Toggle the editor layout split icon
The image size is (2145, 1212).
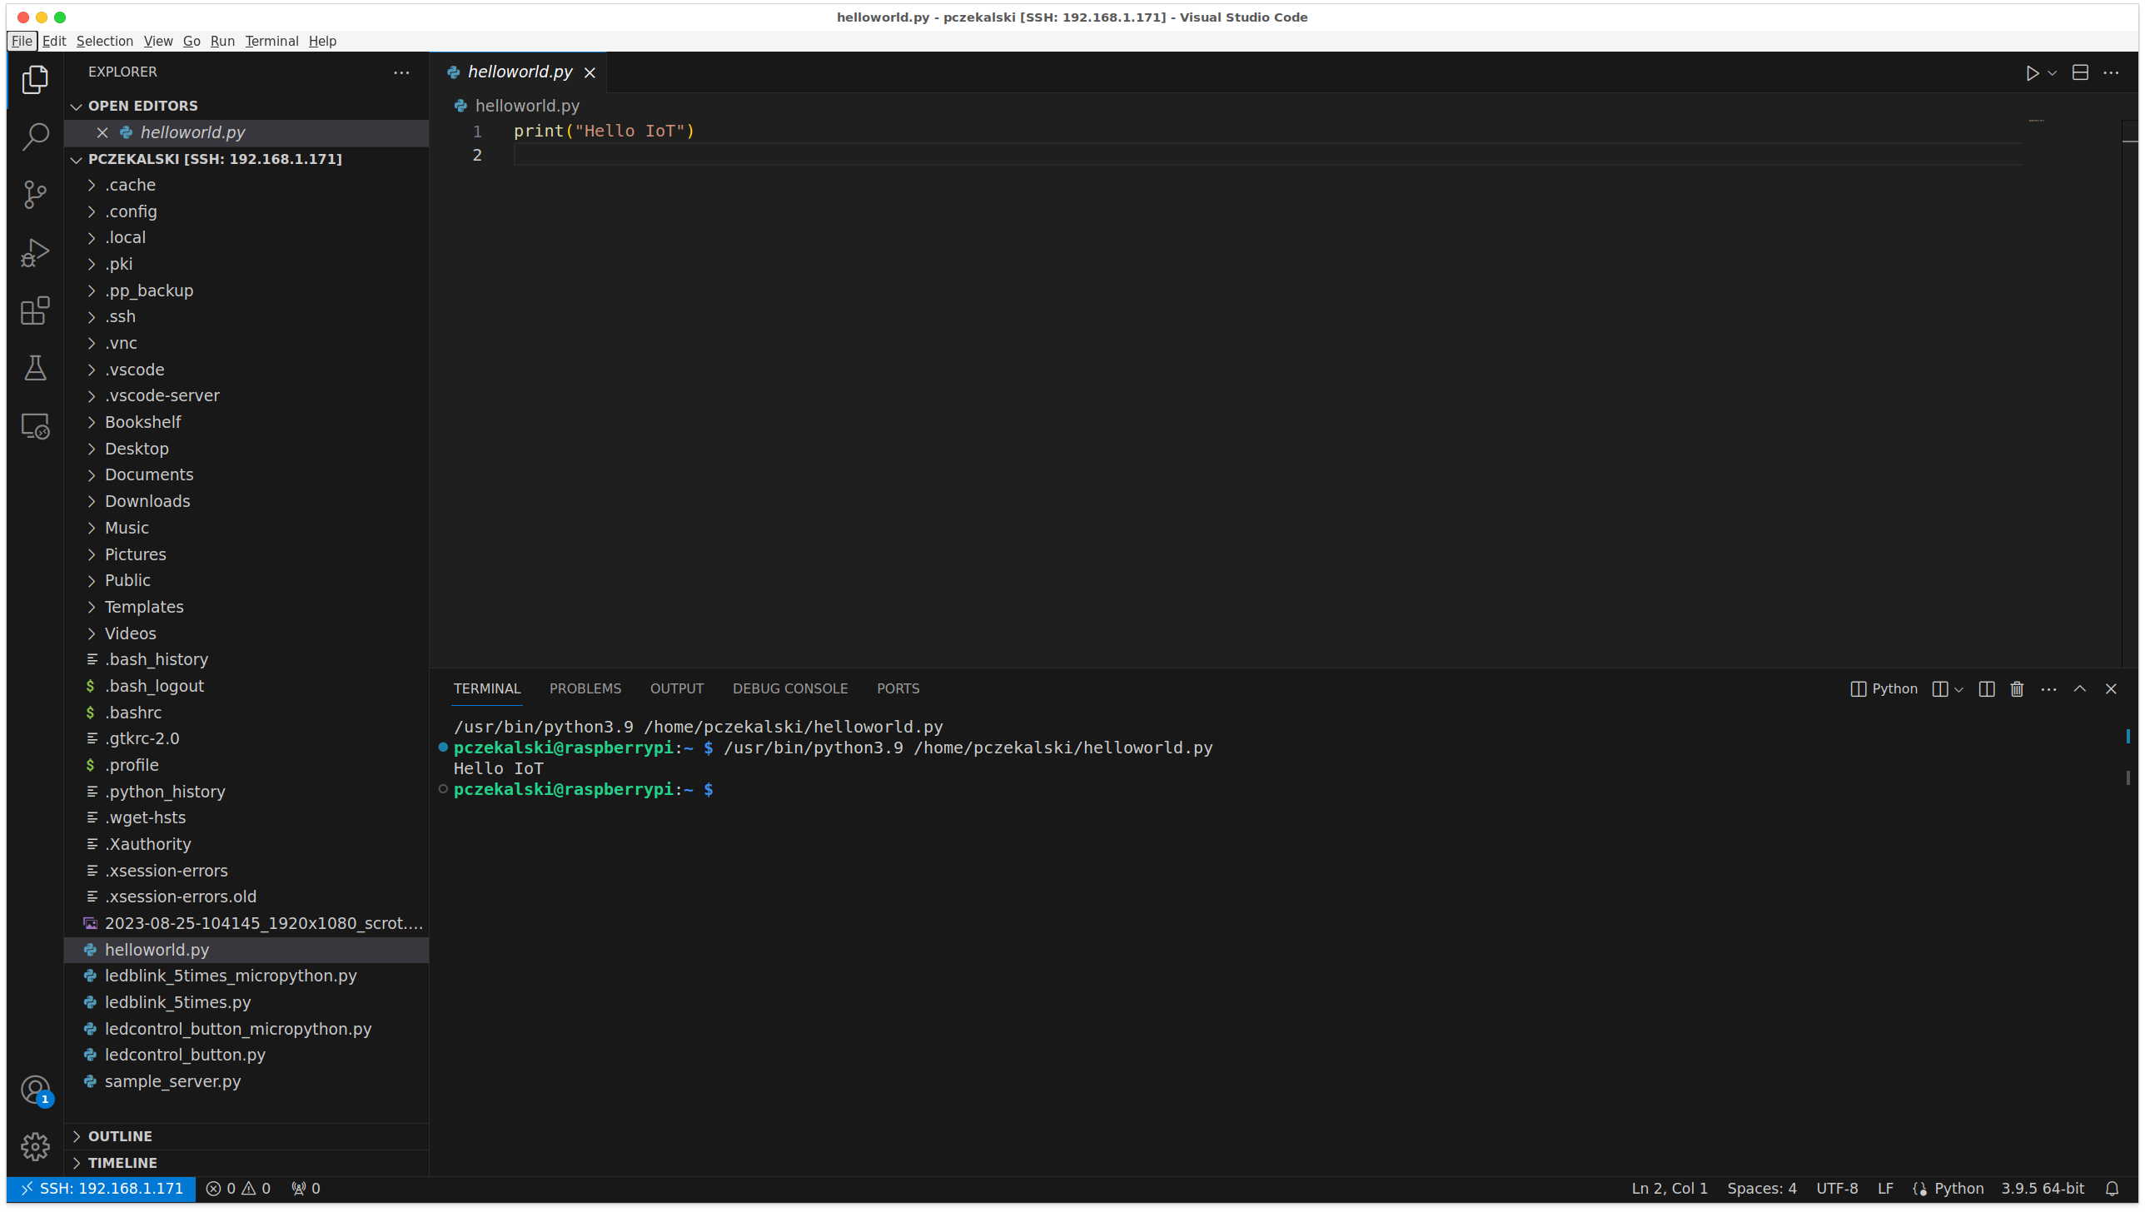2080,73
